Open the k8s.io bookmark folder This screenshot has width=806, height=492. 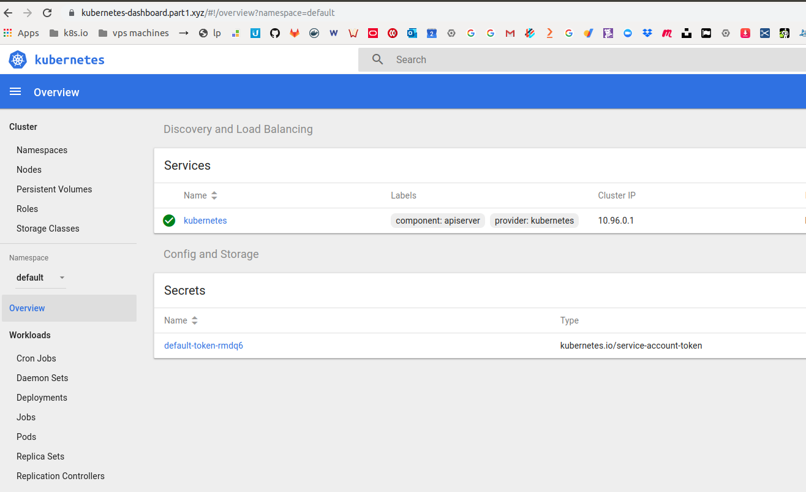(x=69, y=33)
